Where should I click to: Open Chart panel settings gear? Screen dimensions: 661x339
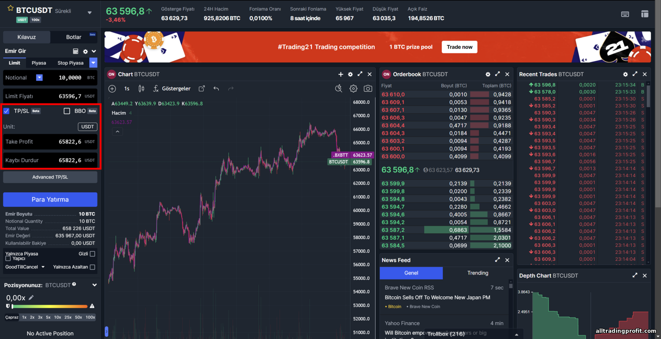(351, 75)
